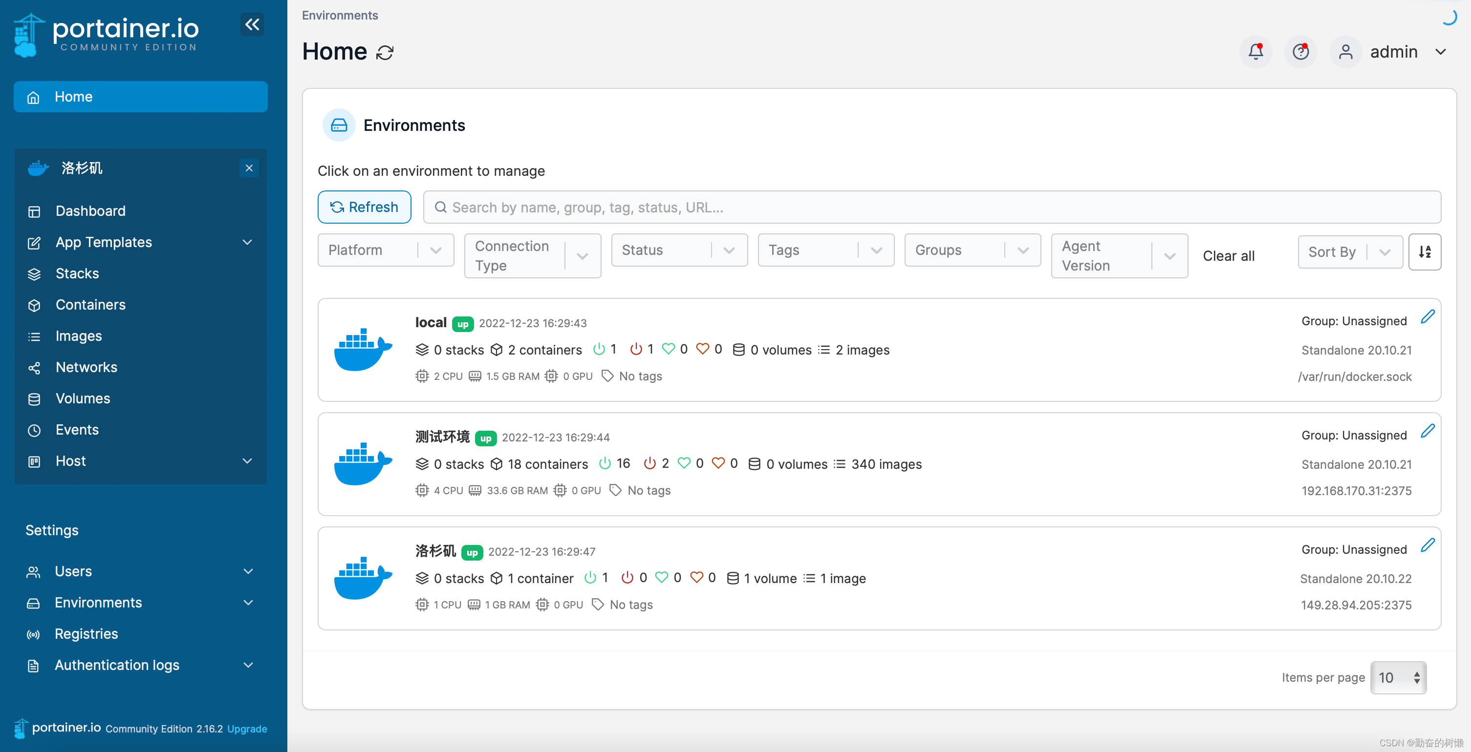Select Dashboard in the sidebar
Screen dimensions: 1471x752
(x=90, y=211)
